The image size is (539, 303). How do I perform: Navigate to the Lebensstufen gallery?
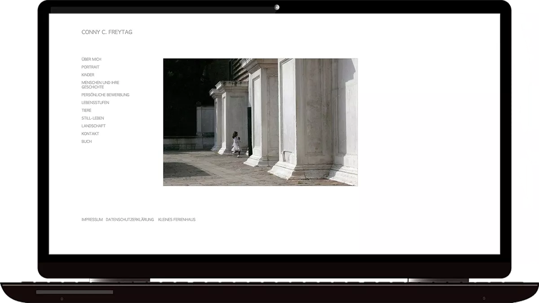pos(95,103)
